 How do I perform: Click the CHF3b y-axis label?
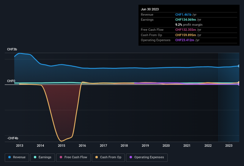click(x=12, y=49)
